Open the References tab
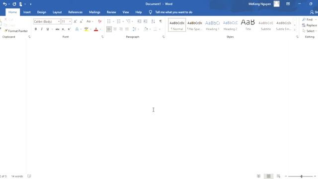This screenshot has height=179, width=318. (x=75, y=12)
